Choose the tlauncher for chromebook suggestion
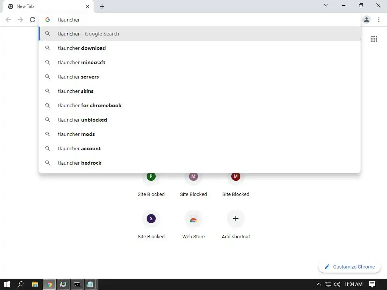Image resolution: width=387 pixels, height=290 pixels. pyautogui.click(x=200, y=105)
